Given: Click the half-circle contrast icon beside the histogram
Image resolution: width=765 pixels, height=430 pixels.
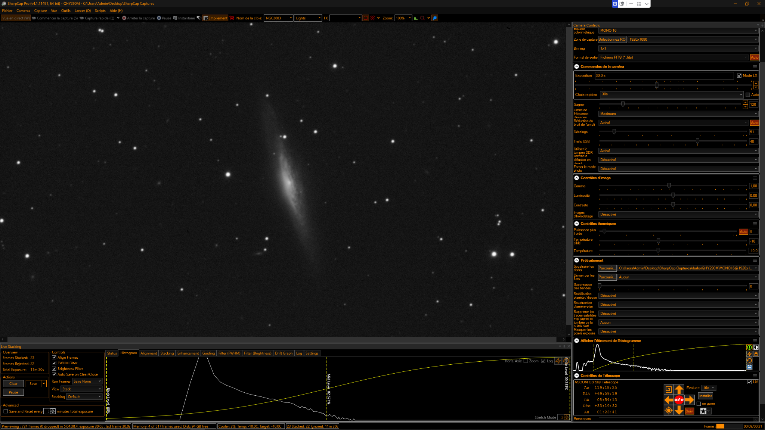Looking at the screenshot, I should coord(756,347).
